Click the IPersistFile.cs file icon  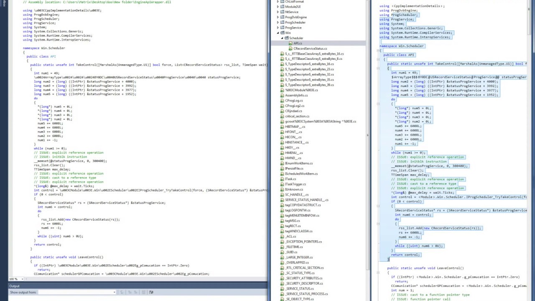point(282,168)
